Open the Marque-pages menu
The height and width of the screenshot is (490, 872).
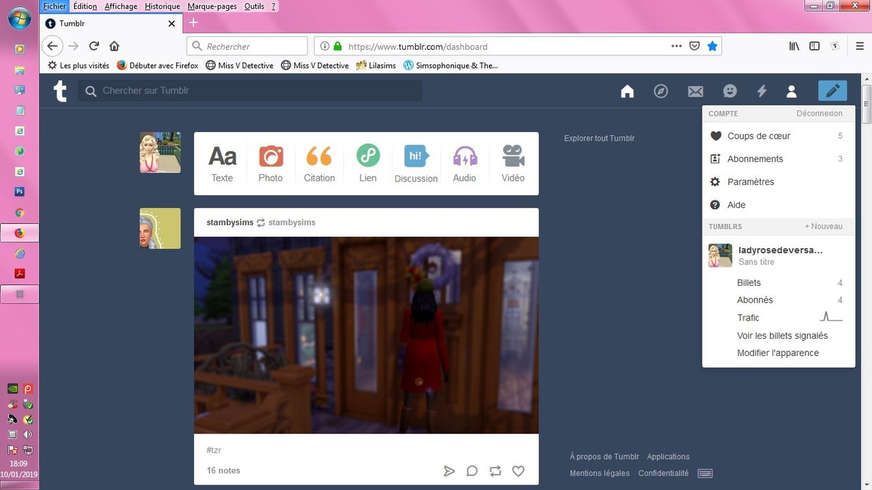tap(212, 6)
